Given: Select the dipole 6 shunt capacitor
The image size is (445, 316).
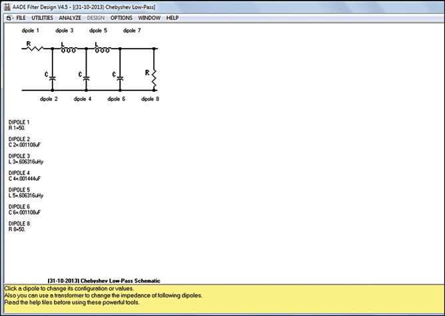Looking at the screenshot, I should [x=120, y=77].
